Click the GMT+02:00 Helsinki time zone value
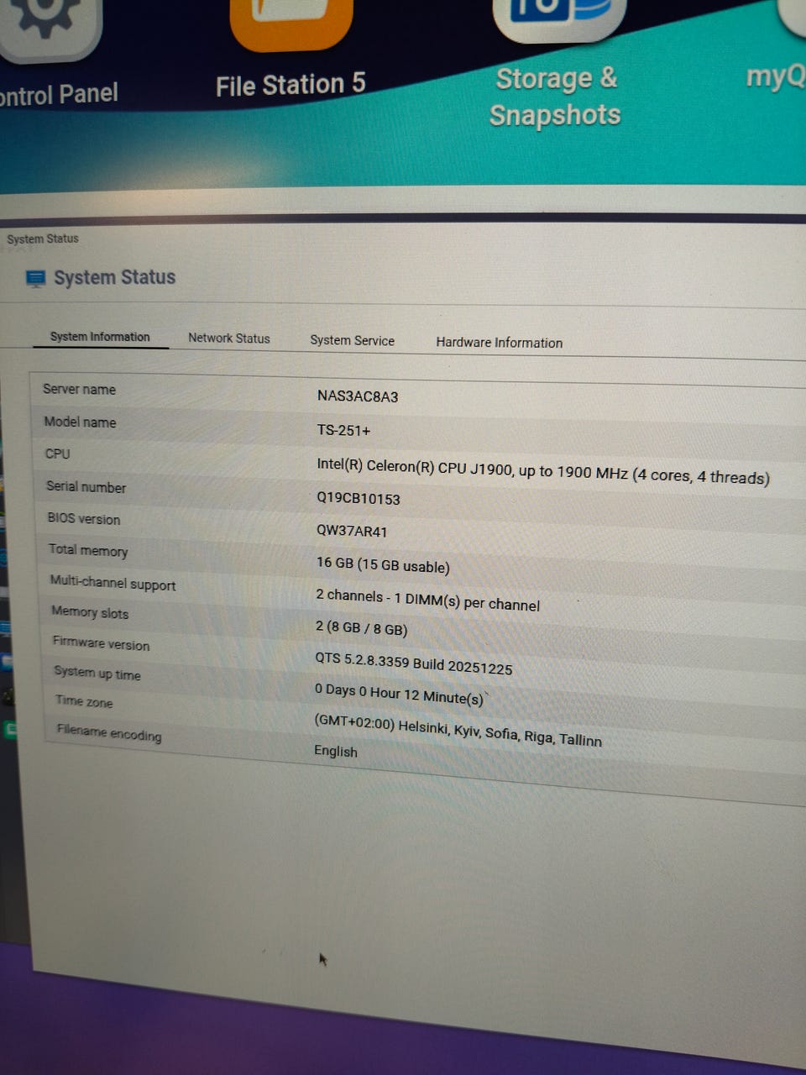The height and width of the screenshot is (1075, 806). click(458, 730)
